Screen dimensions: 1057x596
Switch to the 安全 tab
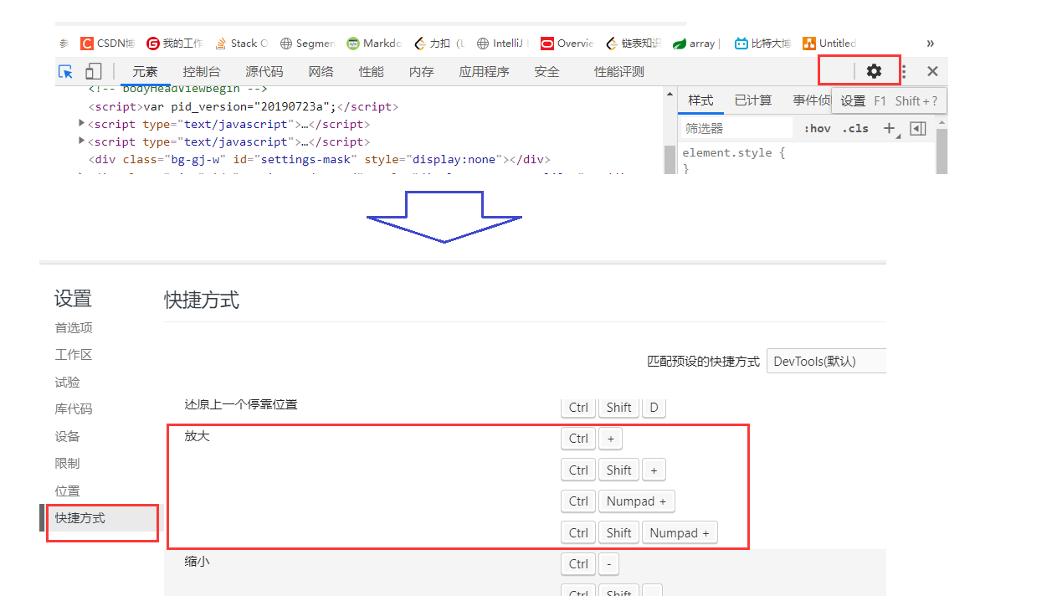click(546, 72)
